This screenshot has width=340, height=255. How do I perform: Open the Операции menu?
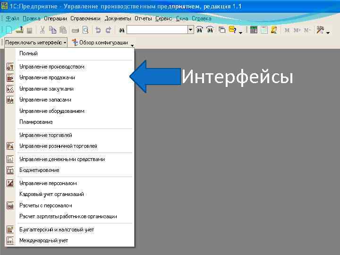55,18
